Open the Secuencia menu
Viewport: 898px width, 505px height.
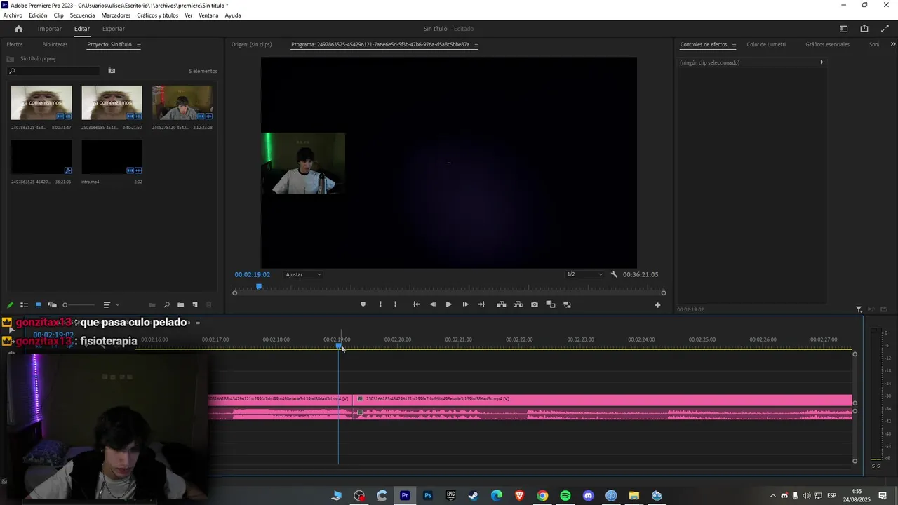pyautogui.click(x=82, y=15)
